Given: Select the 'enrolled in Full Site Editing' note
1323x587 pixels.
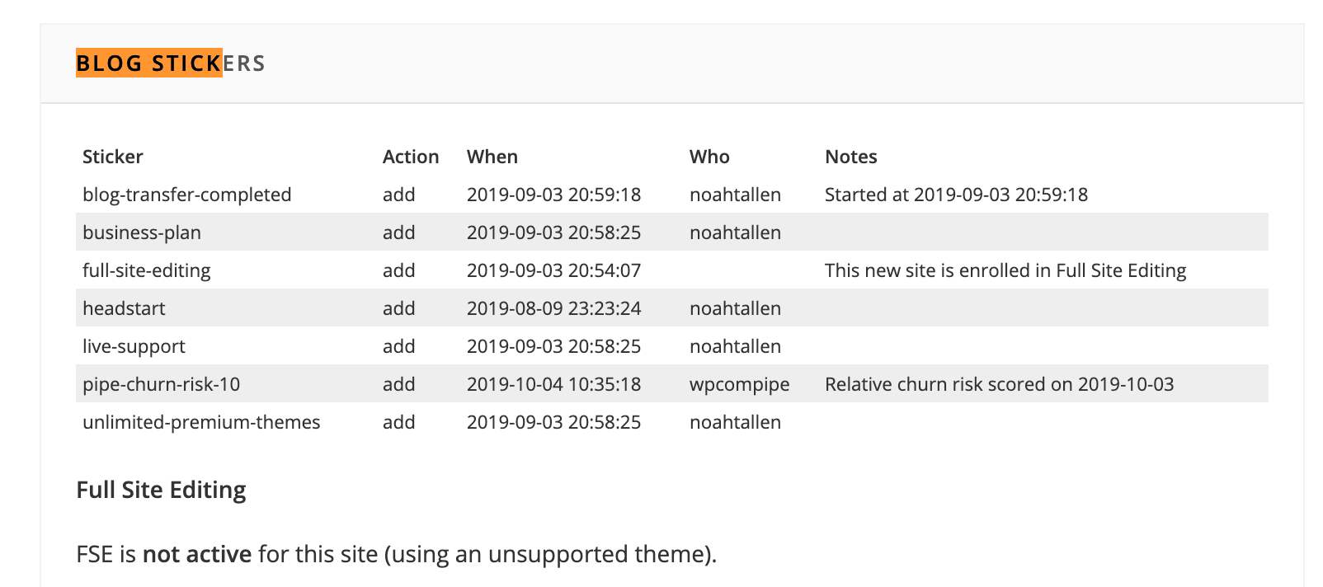Looking at the screenshot, I should point(1005,270).
